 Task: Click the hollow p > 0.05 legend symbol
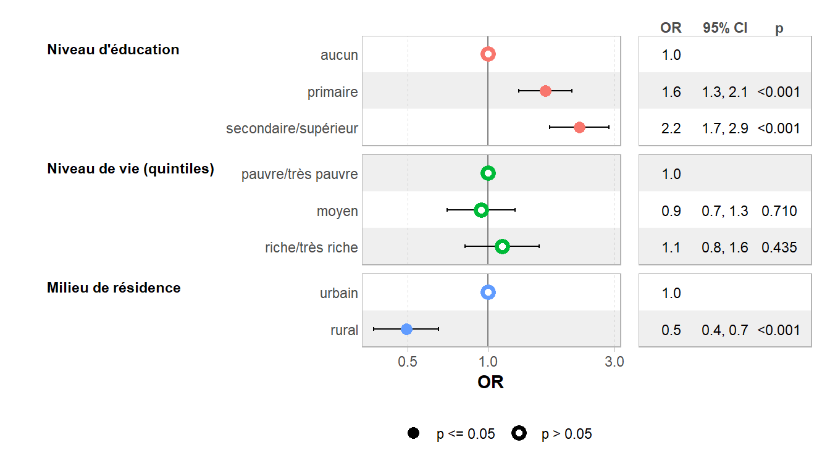[519, 434]
